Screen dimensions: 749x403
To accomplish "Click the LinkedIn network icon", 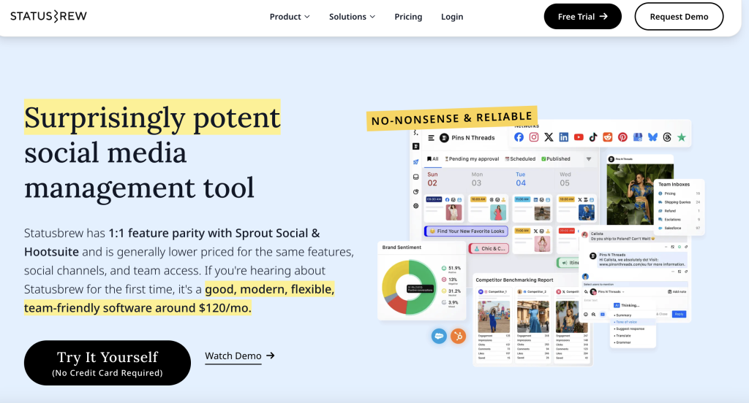I will [564, 137].
